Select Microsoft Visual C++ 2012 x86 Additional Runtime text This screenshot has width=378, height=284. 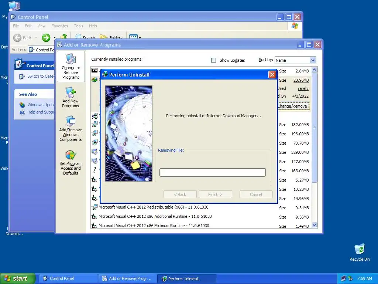click(x=155, y=216)
